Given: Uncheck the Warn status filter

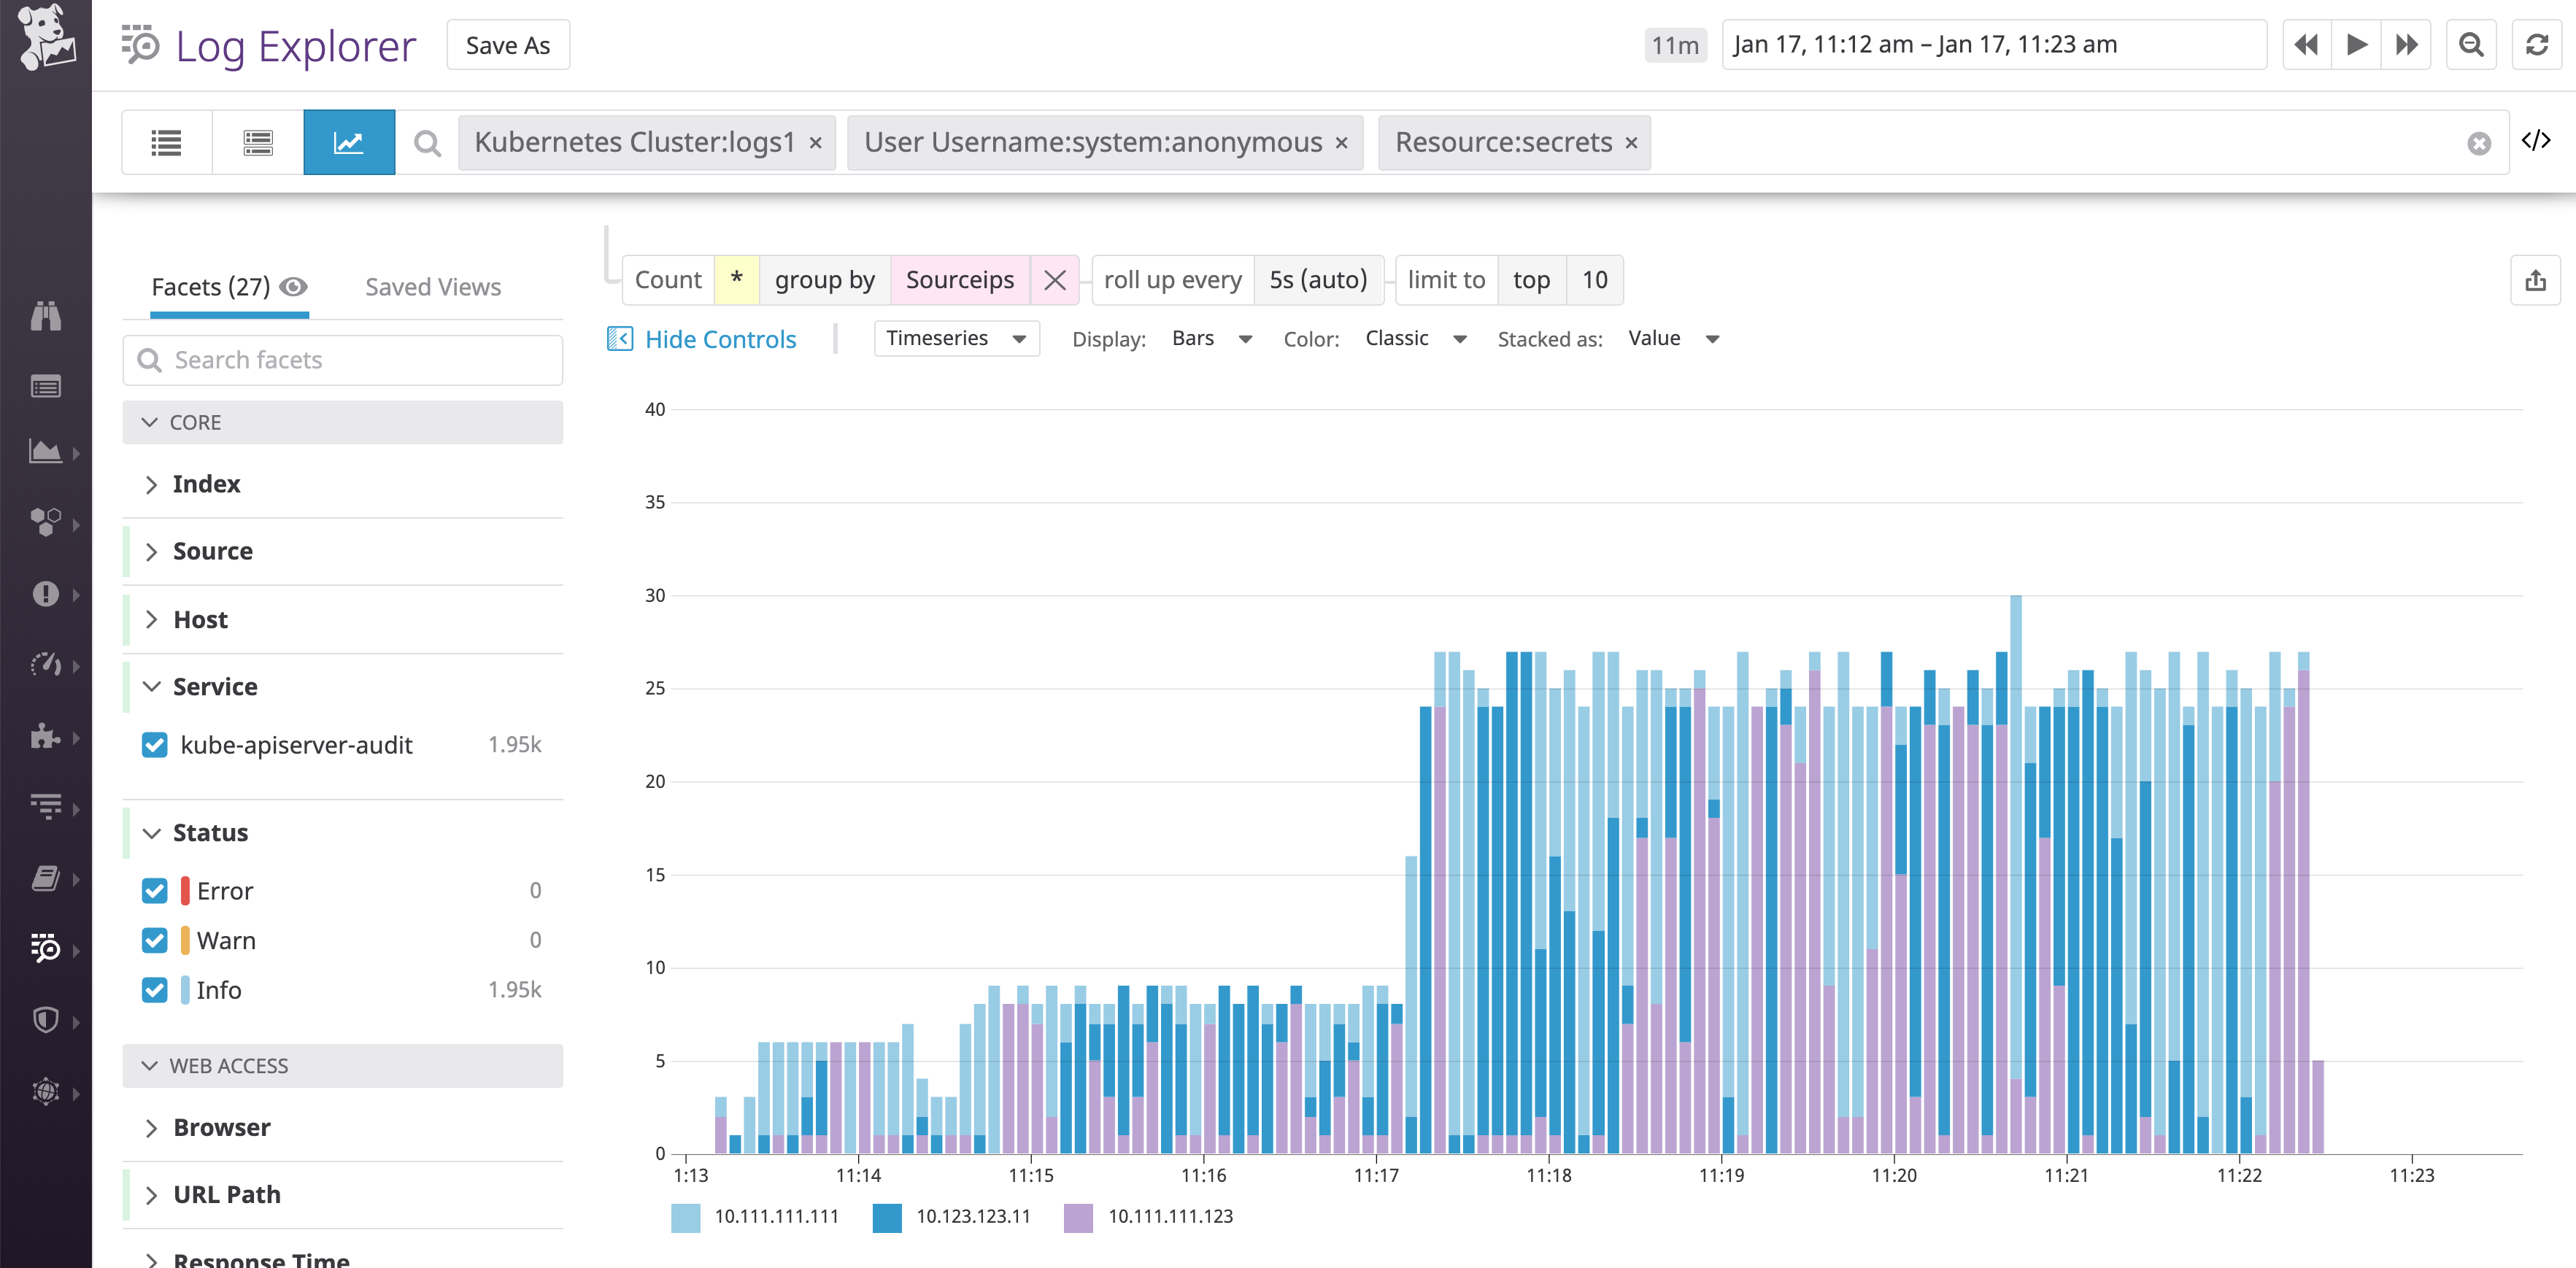Looking at the screenshot, I should point(155,940).
